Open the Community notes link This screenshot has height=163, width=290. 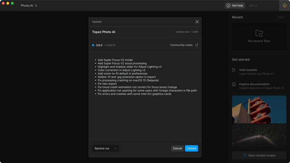[181, 45]
